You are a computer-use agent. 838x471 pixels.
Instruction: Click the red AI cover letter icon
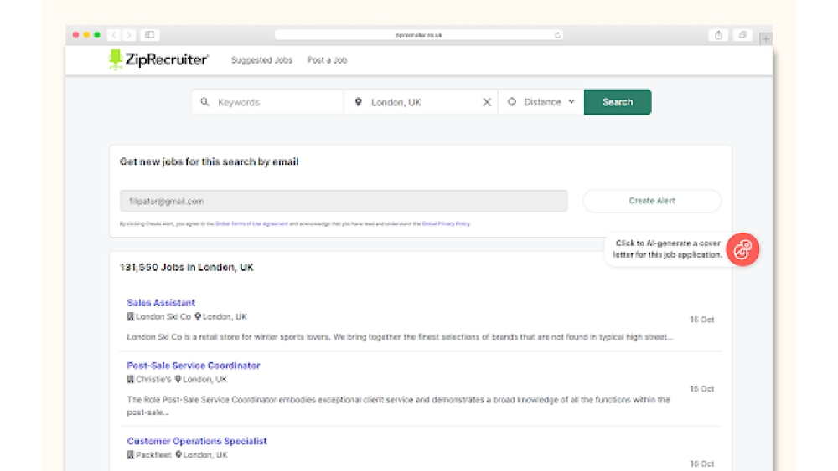742,249
